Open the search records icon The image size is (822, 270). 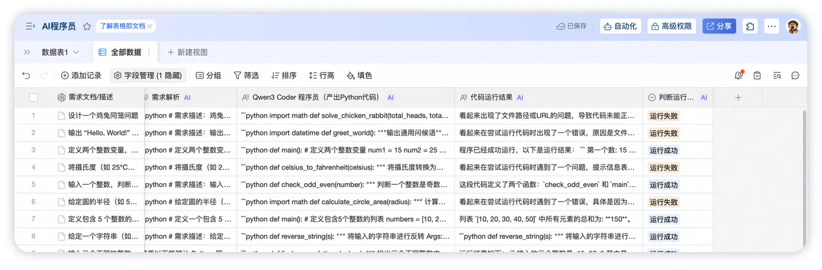pyautogui.click(x=777, y=76)
